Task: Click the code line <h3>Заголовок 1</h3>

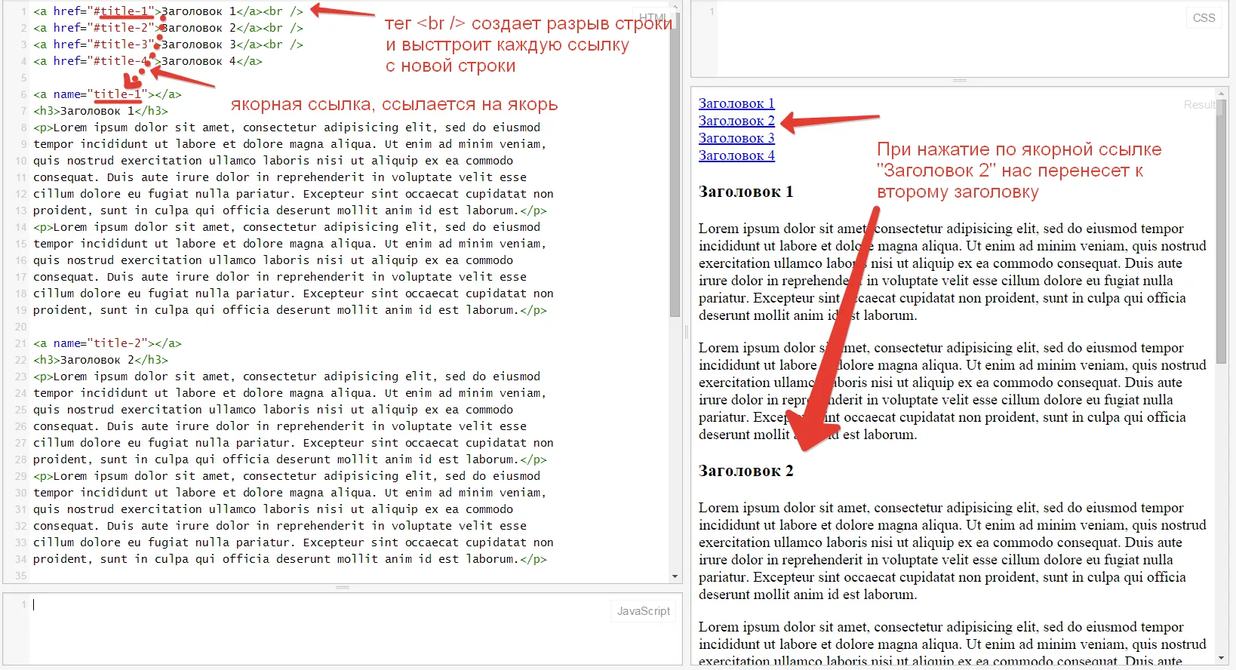Action: point(100,111)
